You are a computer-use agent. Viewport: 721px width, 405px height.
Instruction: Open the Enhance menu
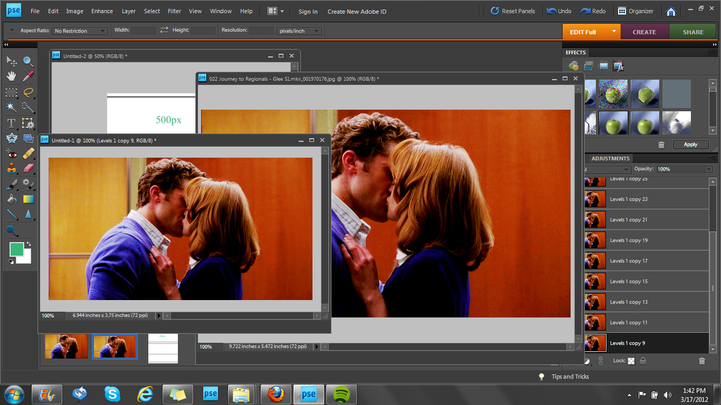coord(102,11)
